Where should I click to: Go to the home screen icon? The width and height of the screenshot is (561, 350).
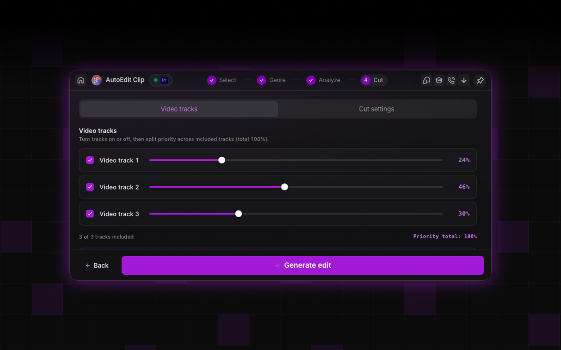(x=81, y=80)
